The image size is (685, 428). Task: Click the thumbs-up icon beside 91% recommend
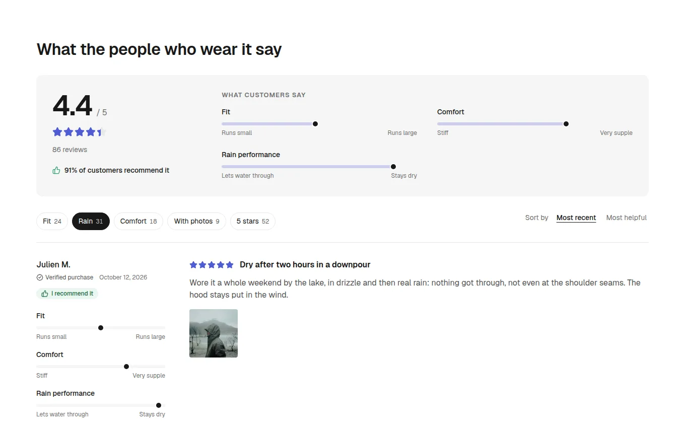[56, 170]
